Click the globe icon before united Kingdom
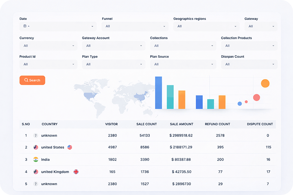The image size is (293, 195). [x=36, y=172]
